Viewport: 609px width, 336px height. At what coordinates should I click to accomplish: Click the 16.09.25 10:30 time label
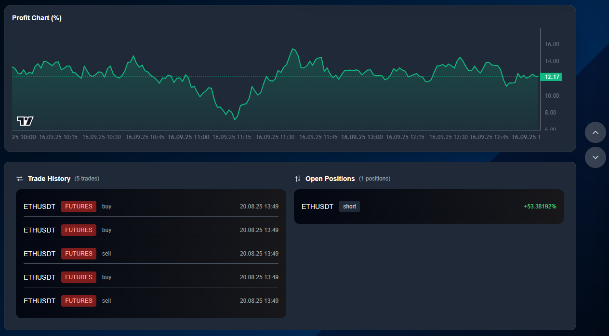[102, 137]
